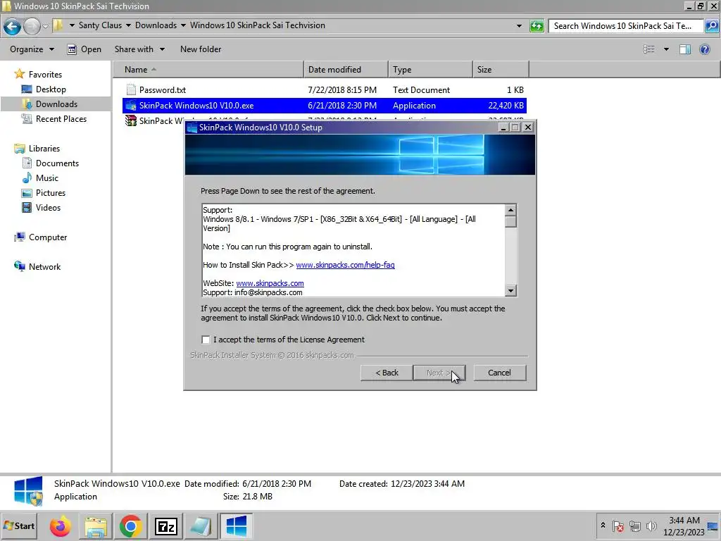Click the taskbar clock showing 3:44 AM

pos(684,526)
